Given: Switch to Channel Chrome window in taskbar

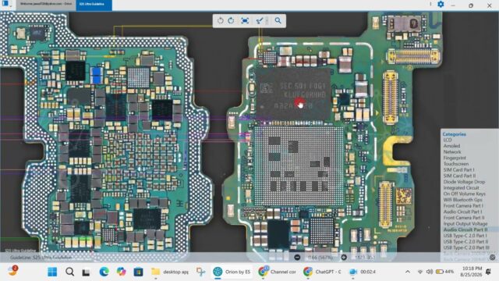Looking at the screenshot, I should tap(277, 272).
